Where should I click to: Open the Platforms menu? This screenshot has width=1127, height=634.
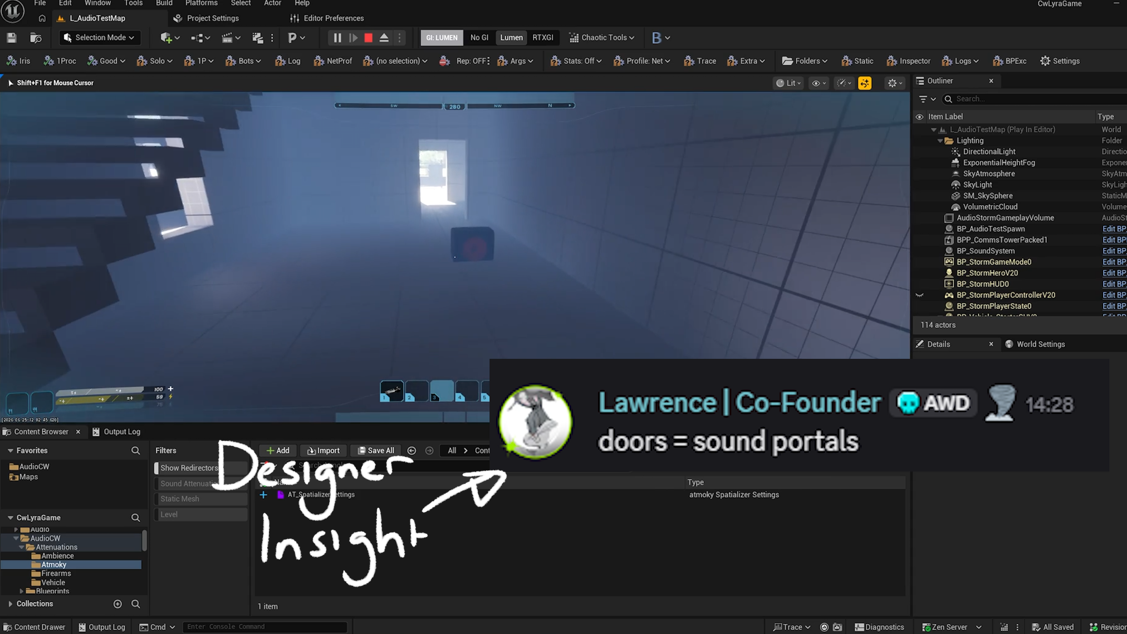coord(201,4)
